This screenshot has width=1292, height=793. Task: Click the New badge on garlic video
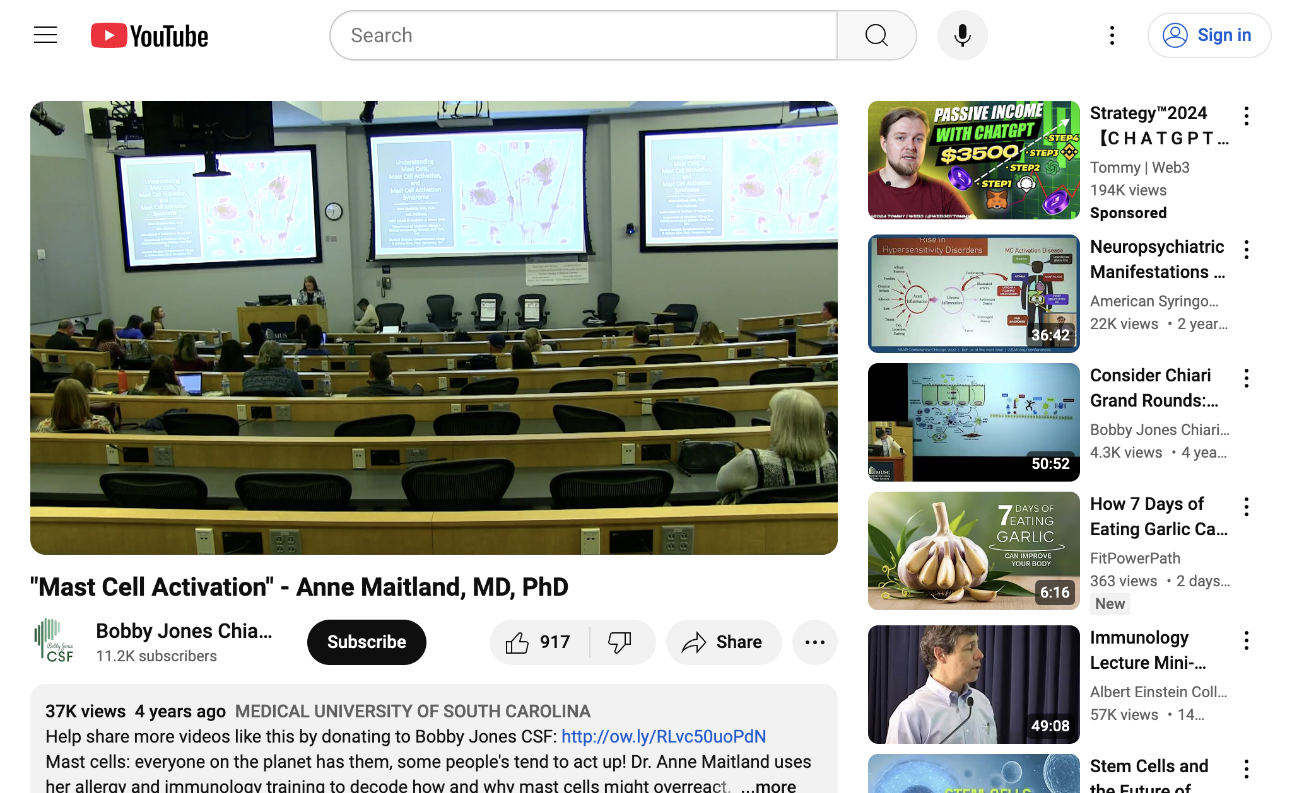point(1110,604)
